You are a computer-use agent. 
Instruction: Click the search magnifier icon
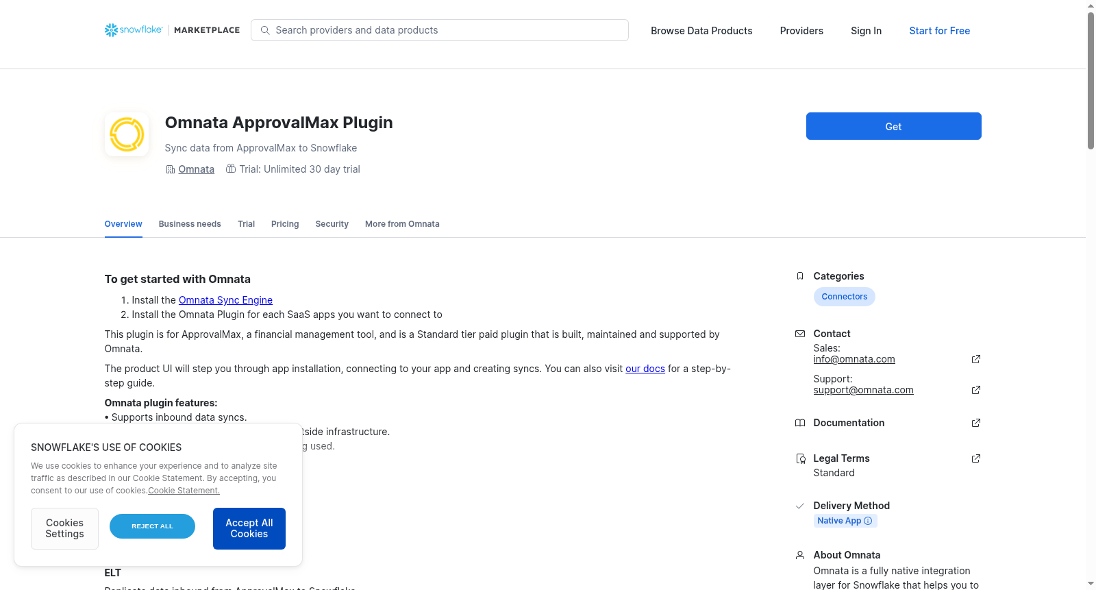coord(265,30)
